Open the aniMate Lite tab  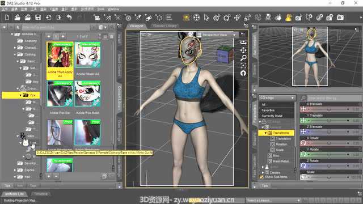14,194
